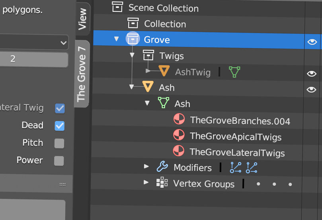Viewport: 322px width, 220px height.
Task: Toggle visibility of the AshTwig object
Action: point(312,74)
